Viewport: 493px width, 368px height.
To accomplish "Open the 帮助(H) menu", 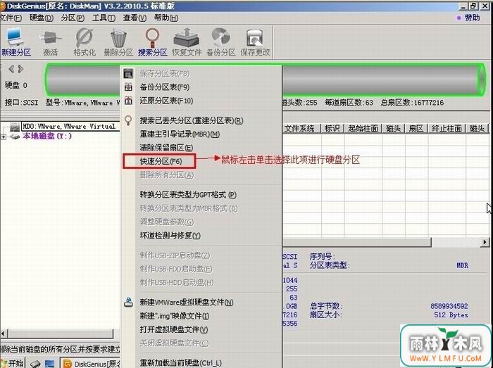I will pyautogui.click(x=166, y=18).
